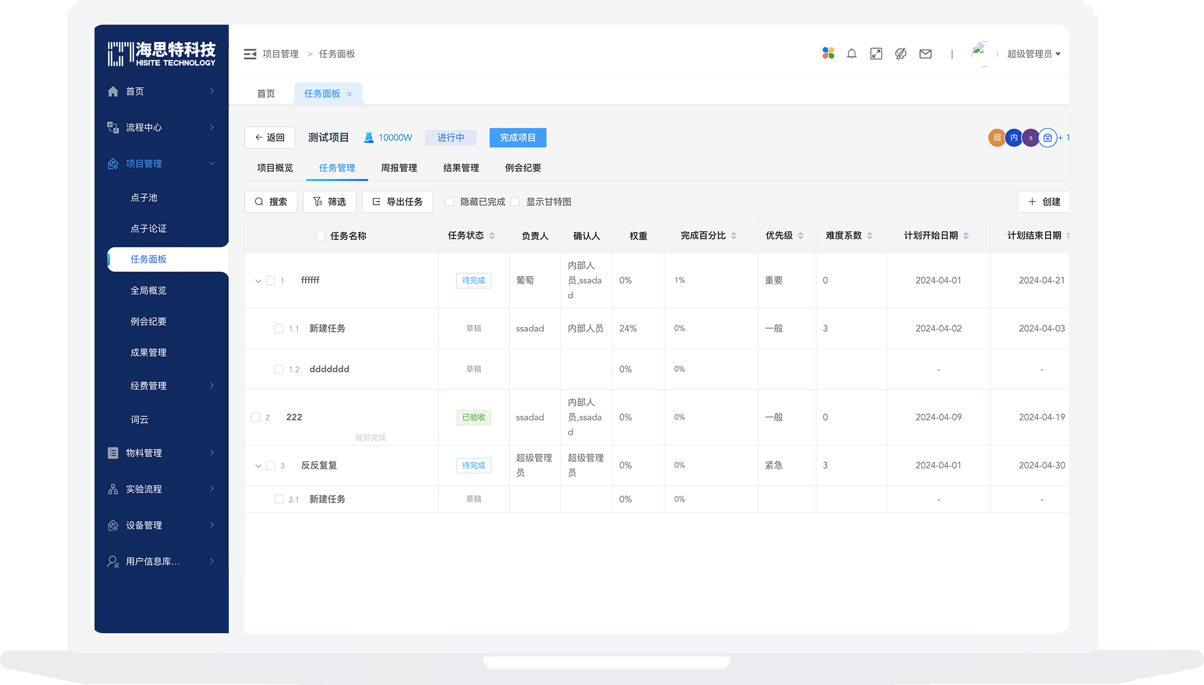Expand 流程中心 sidebar menu
The height and width of the screenshot is (685, 1204).
pos(212,127)
